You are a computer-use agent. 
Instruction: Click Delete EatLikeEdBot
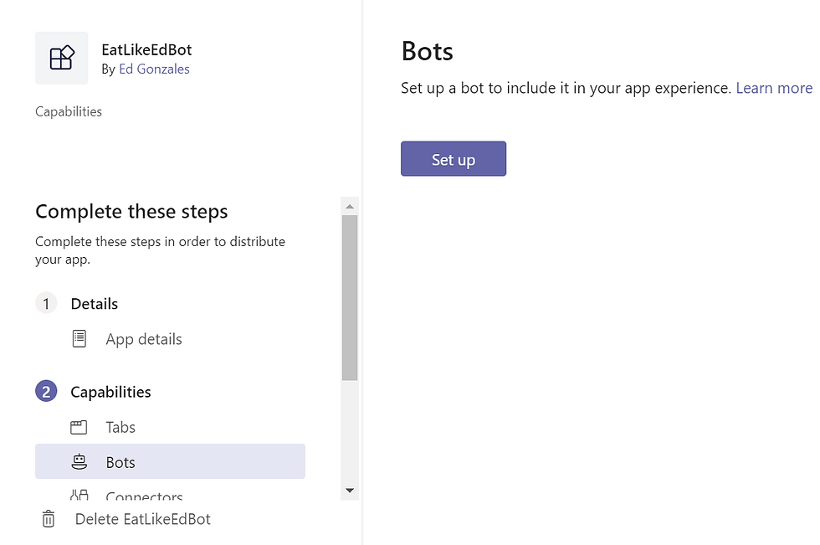[143, 519]
